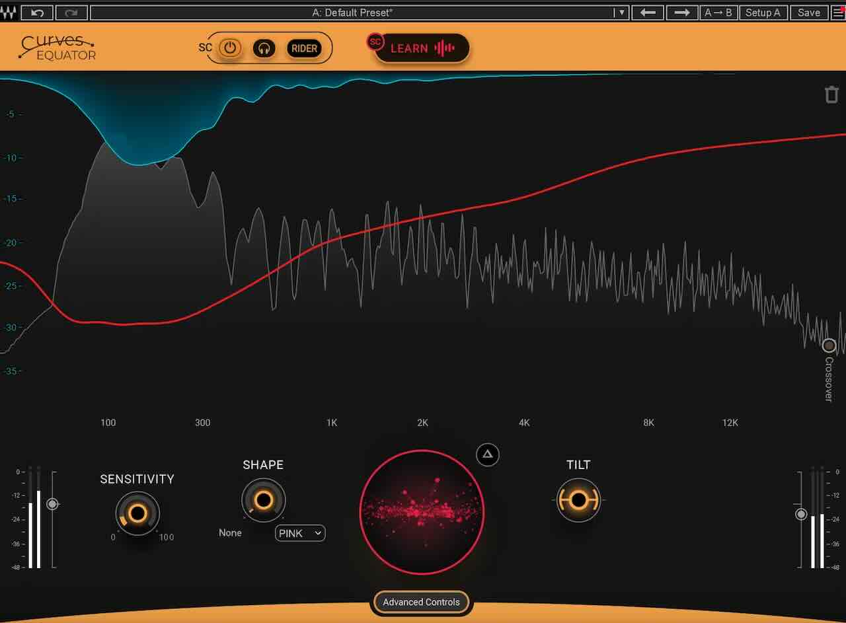
Task: Click the Save button
Action: (x=808, y=13)
